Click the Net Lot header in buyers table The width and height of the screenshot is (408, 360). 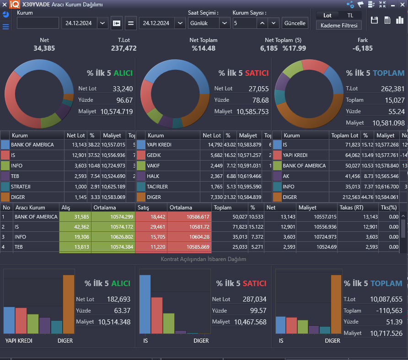coord(76,136)
